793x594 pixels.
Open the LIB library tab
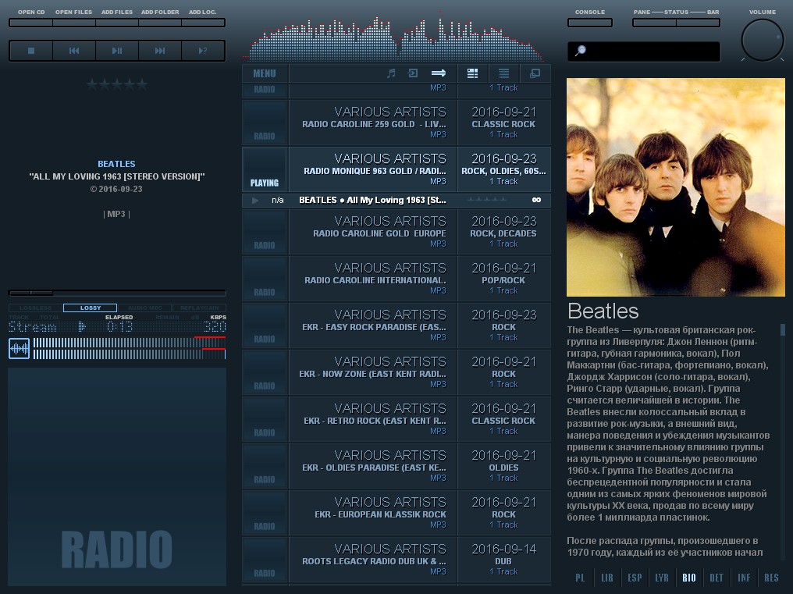point(607,578)
